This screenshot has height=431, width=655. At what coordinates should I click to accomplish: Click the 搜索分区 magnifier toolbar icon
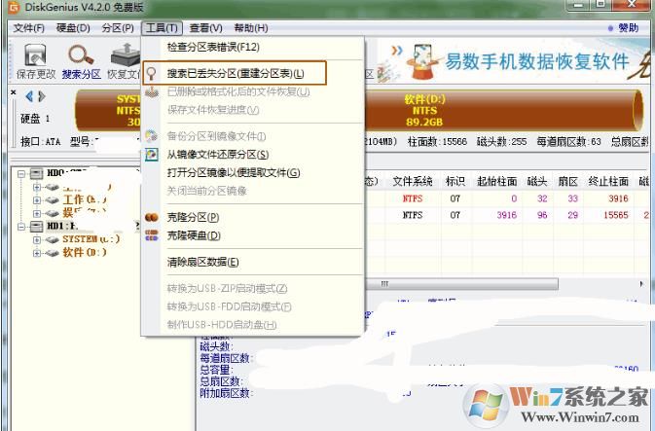80,59
